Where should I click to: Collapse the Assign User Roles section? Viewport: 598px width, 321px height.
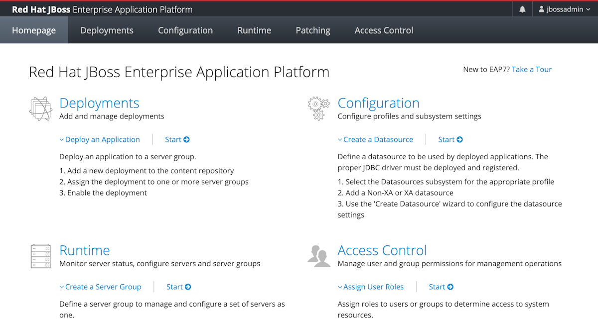click(371, 287)
